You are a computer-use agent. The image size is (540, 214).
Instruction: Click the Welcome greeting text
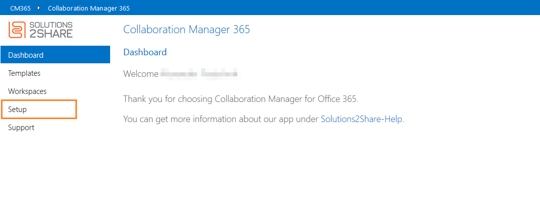pos(140,74)
